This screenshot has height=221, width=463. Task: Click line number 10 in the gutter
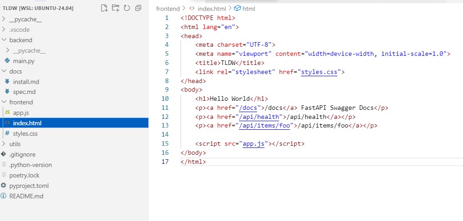165,98
